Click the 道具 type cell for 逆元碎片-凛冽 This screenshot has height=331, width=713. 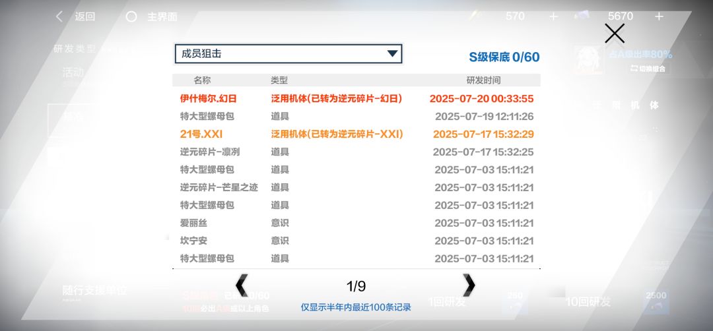280,152
